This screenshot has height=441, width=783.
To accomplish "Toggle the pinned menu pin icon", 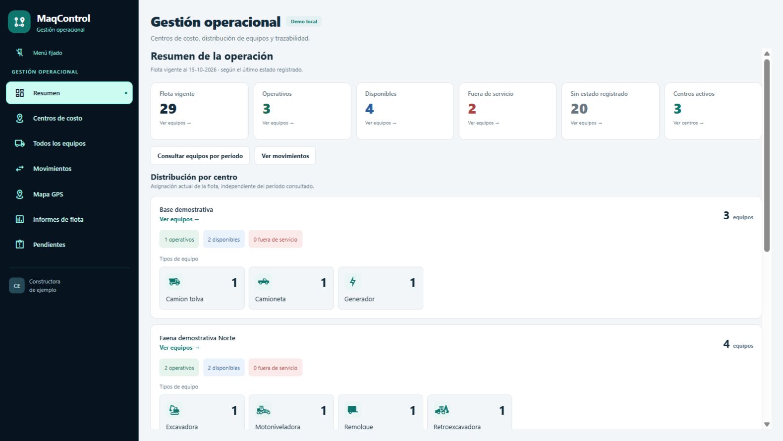I will 20,53.
